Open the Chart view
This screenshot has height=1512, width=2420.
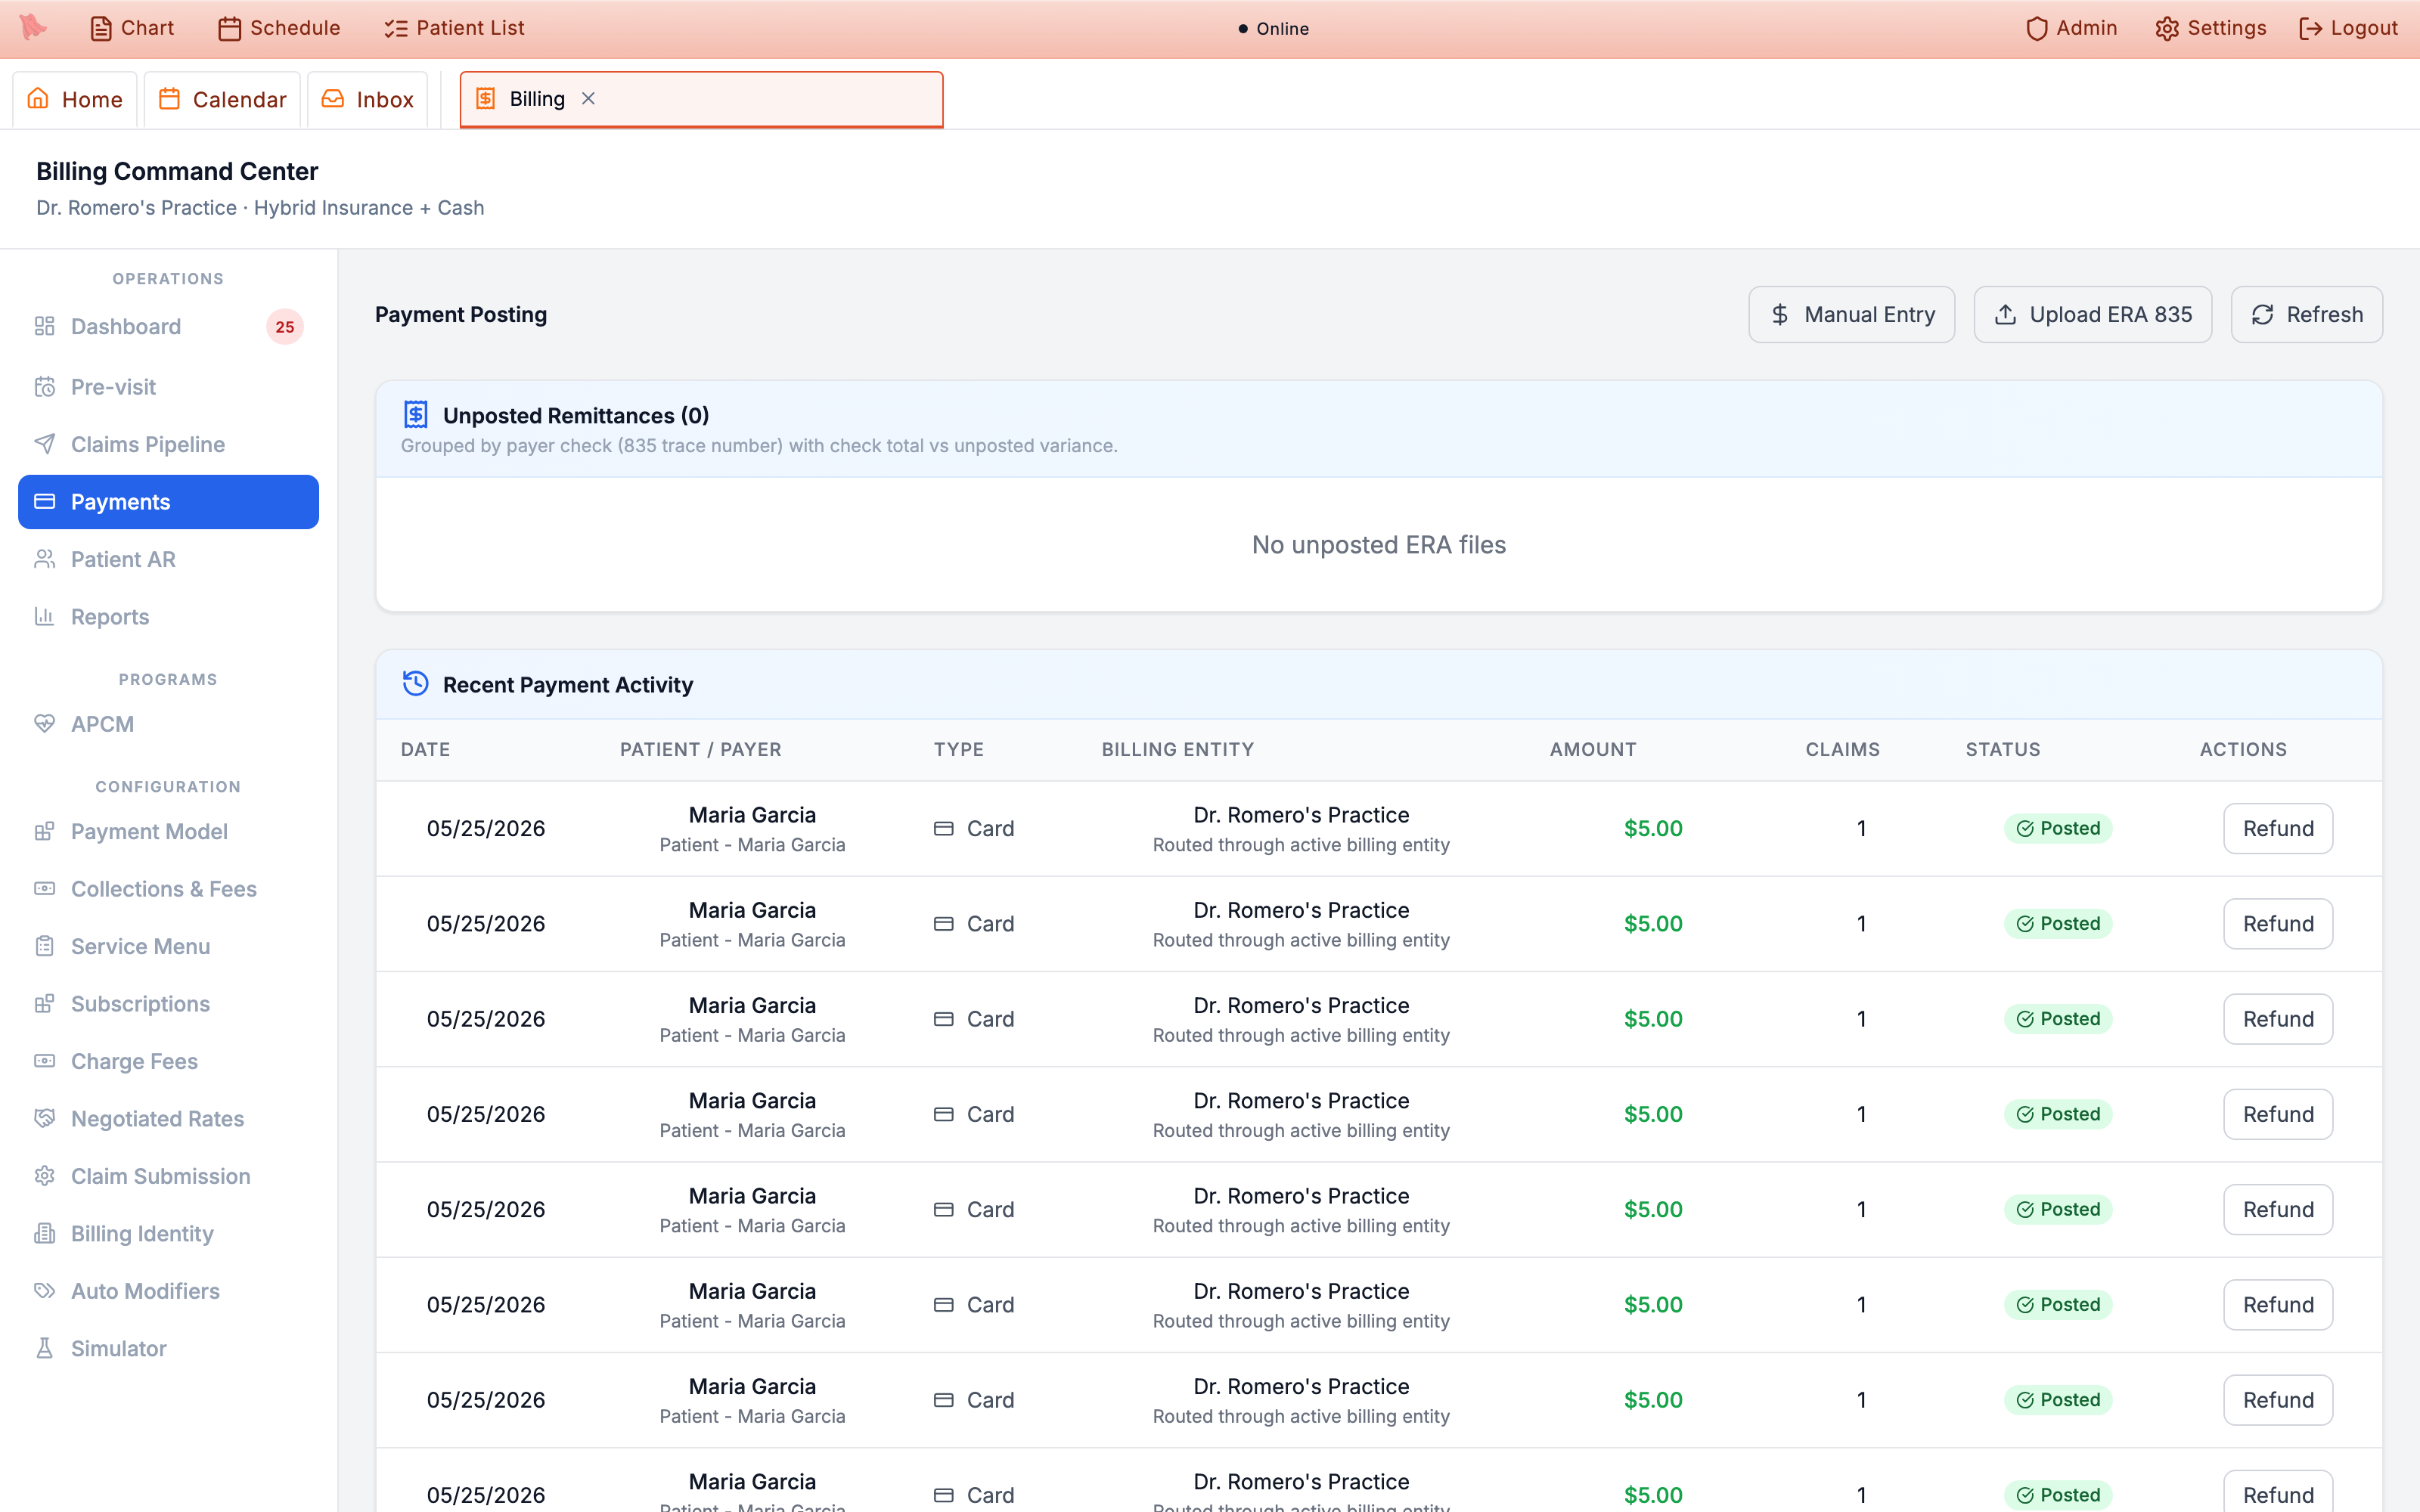(132, 28)
